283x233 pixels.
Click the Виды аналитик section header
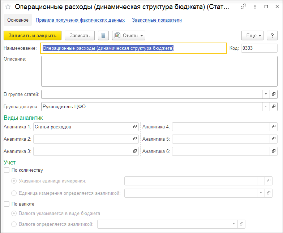[23, 118]
